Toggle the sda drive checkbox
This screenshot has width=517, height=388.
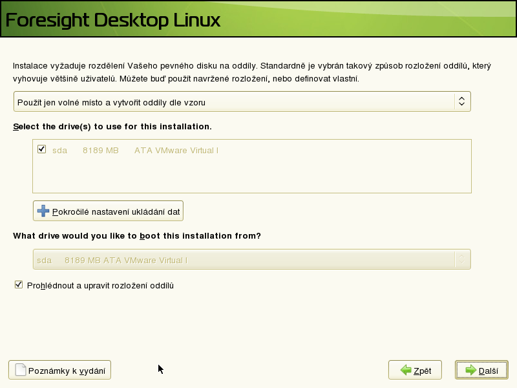42,149
